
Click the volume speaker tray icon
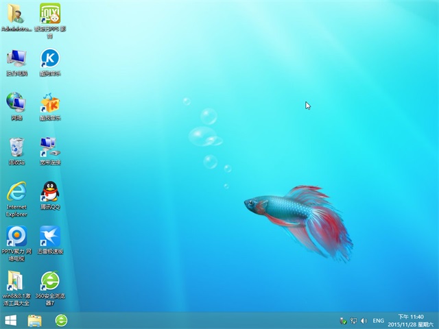tap(364, 320)
